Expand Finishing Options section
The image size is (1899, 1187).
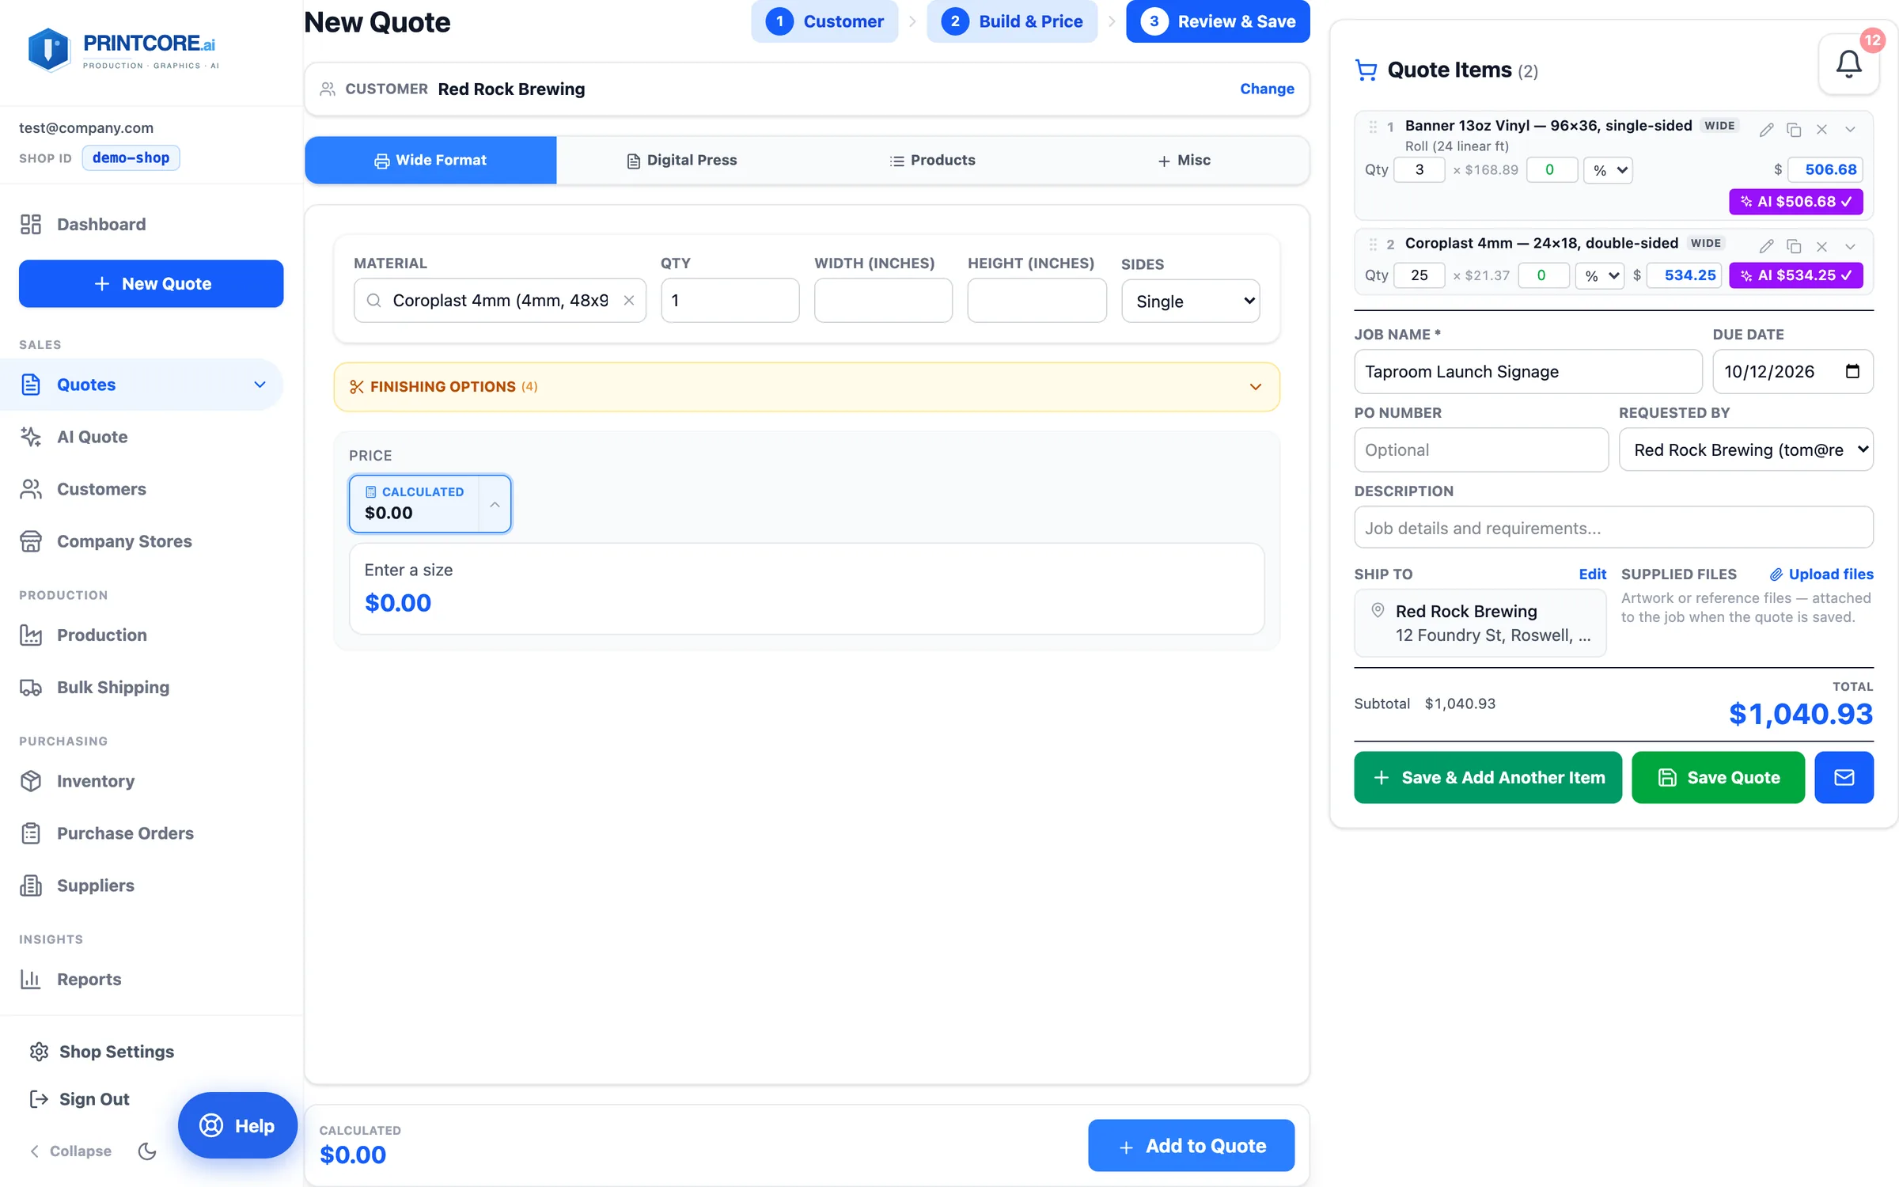(806, 387)
